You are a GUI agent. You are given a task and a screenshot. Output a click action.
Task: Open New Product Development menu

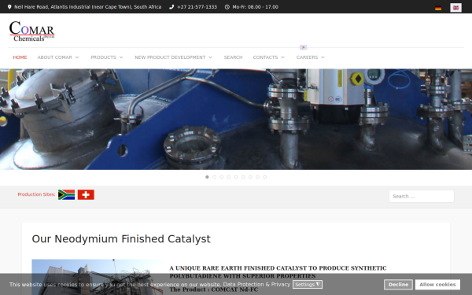point(170,57)
